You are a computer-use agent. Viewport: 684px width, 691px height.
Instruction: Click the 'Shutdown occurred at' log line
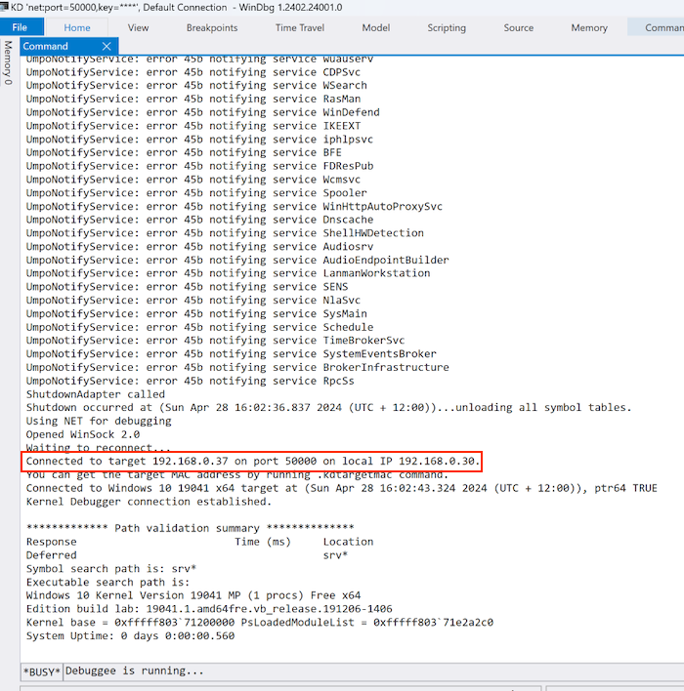328,407
